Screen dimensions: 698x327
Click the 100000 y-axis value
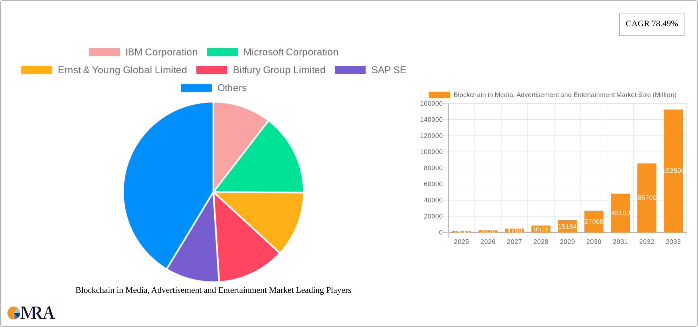click(431, 152)
